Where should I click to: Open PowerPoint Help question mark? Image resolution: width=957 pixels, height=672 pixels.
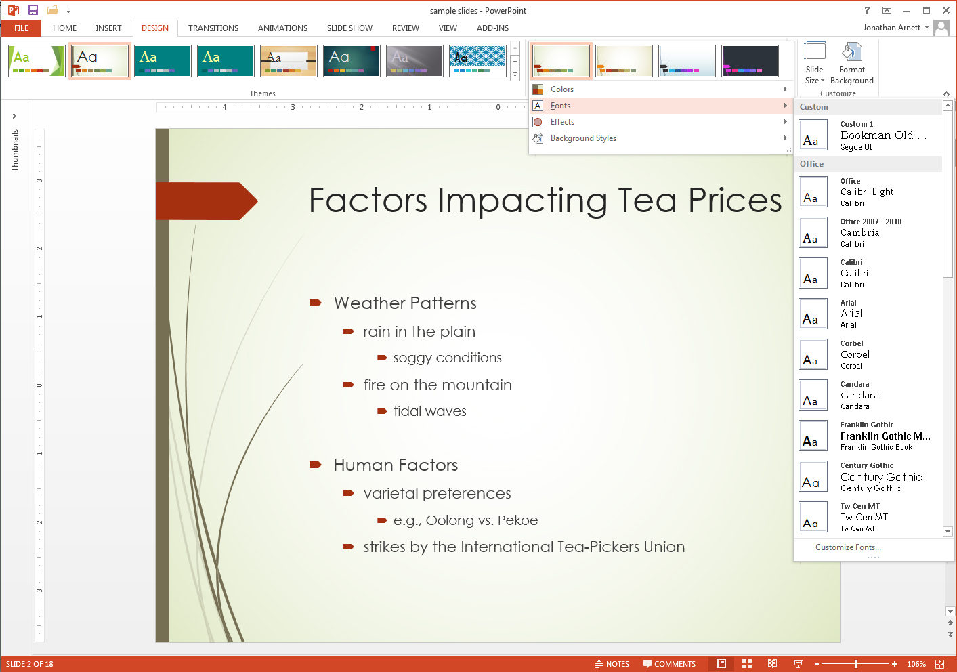click(867, 10)
